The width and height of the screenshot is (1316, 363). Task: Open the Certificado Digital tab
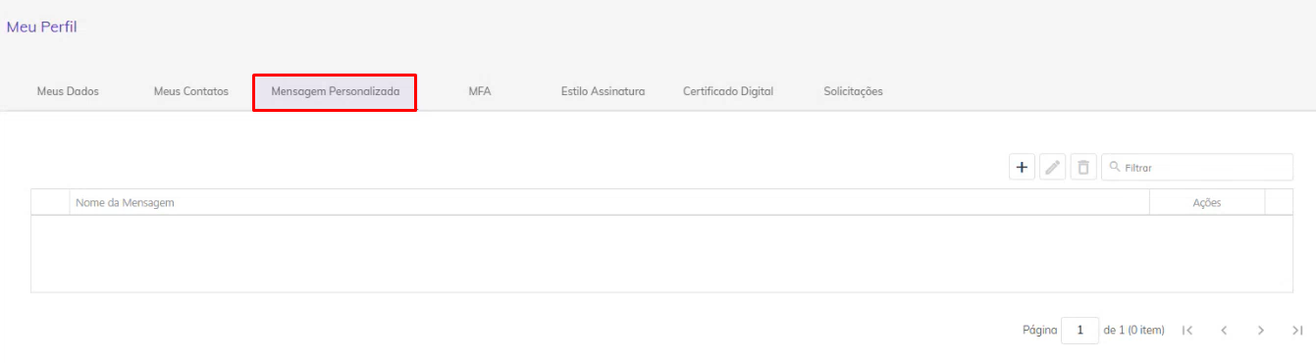pyautogui.click(x=728, y=91)
